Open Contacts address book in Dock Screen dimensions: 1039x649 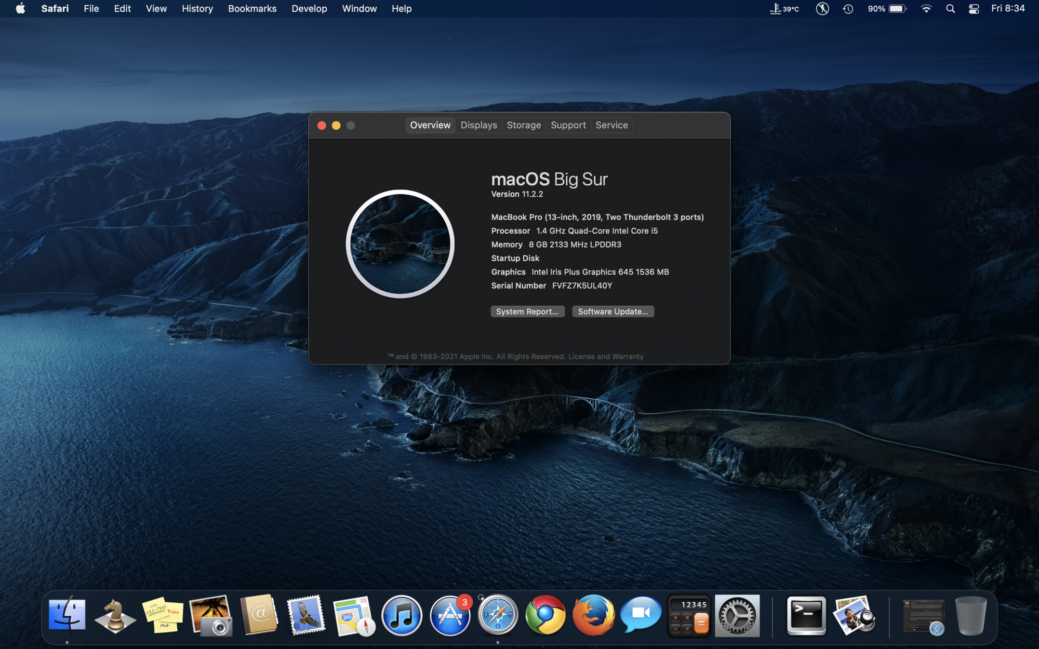[259, 615]
